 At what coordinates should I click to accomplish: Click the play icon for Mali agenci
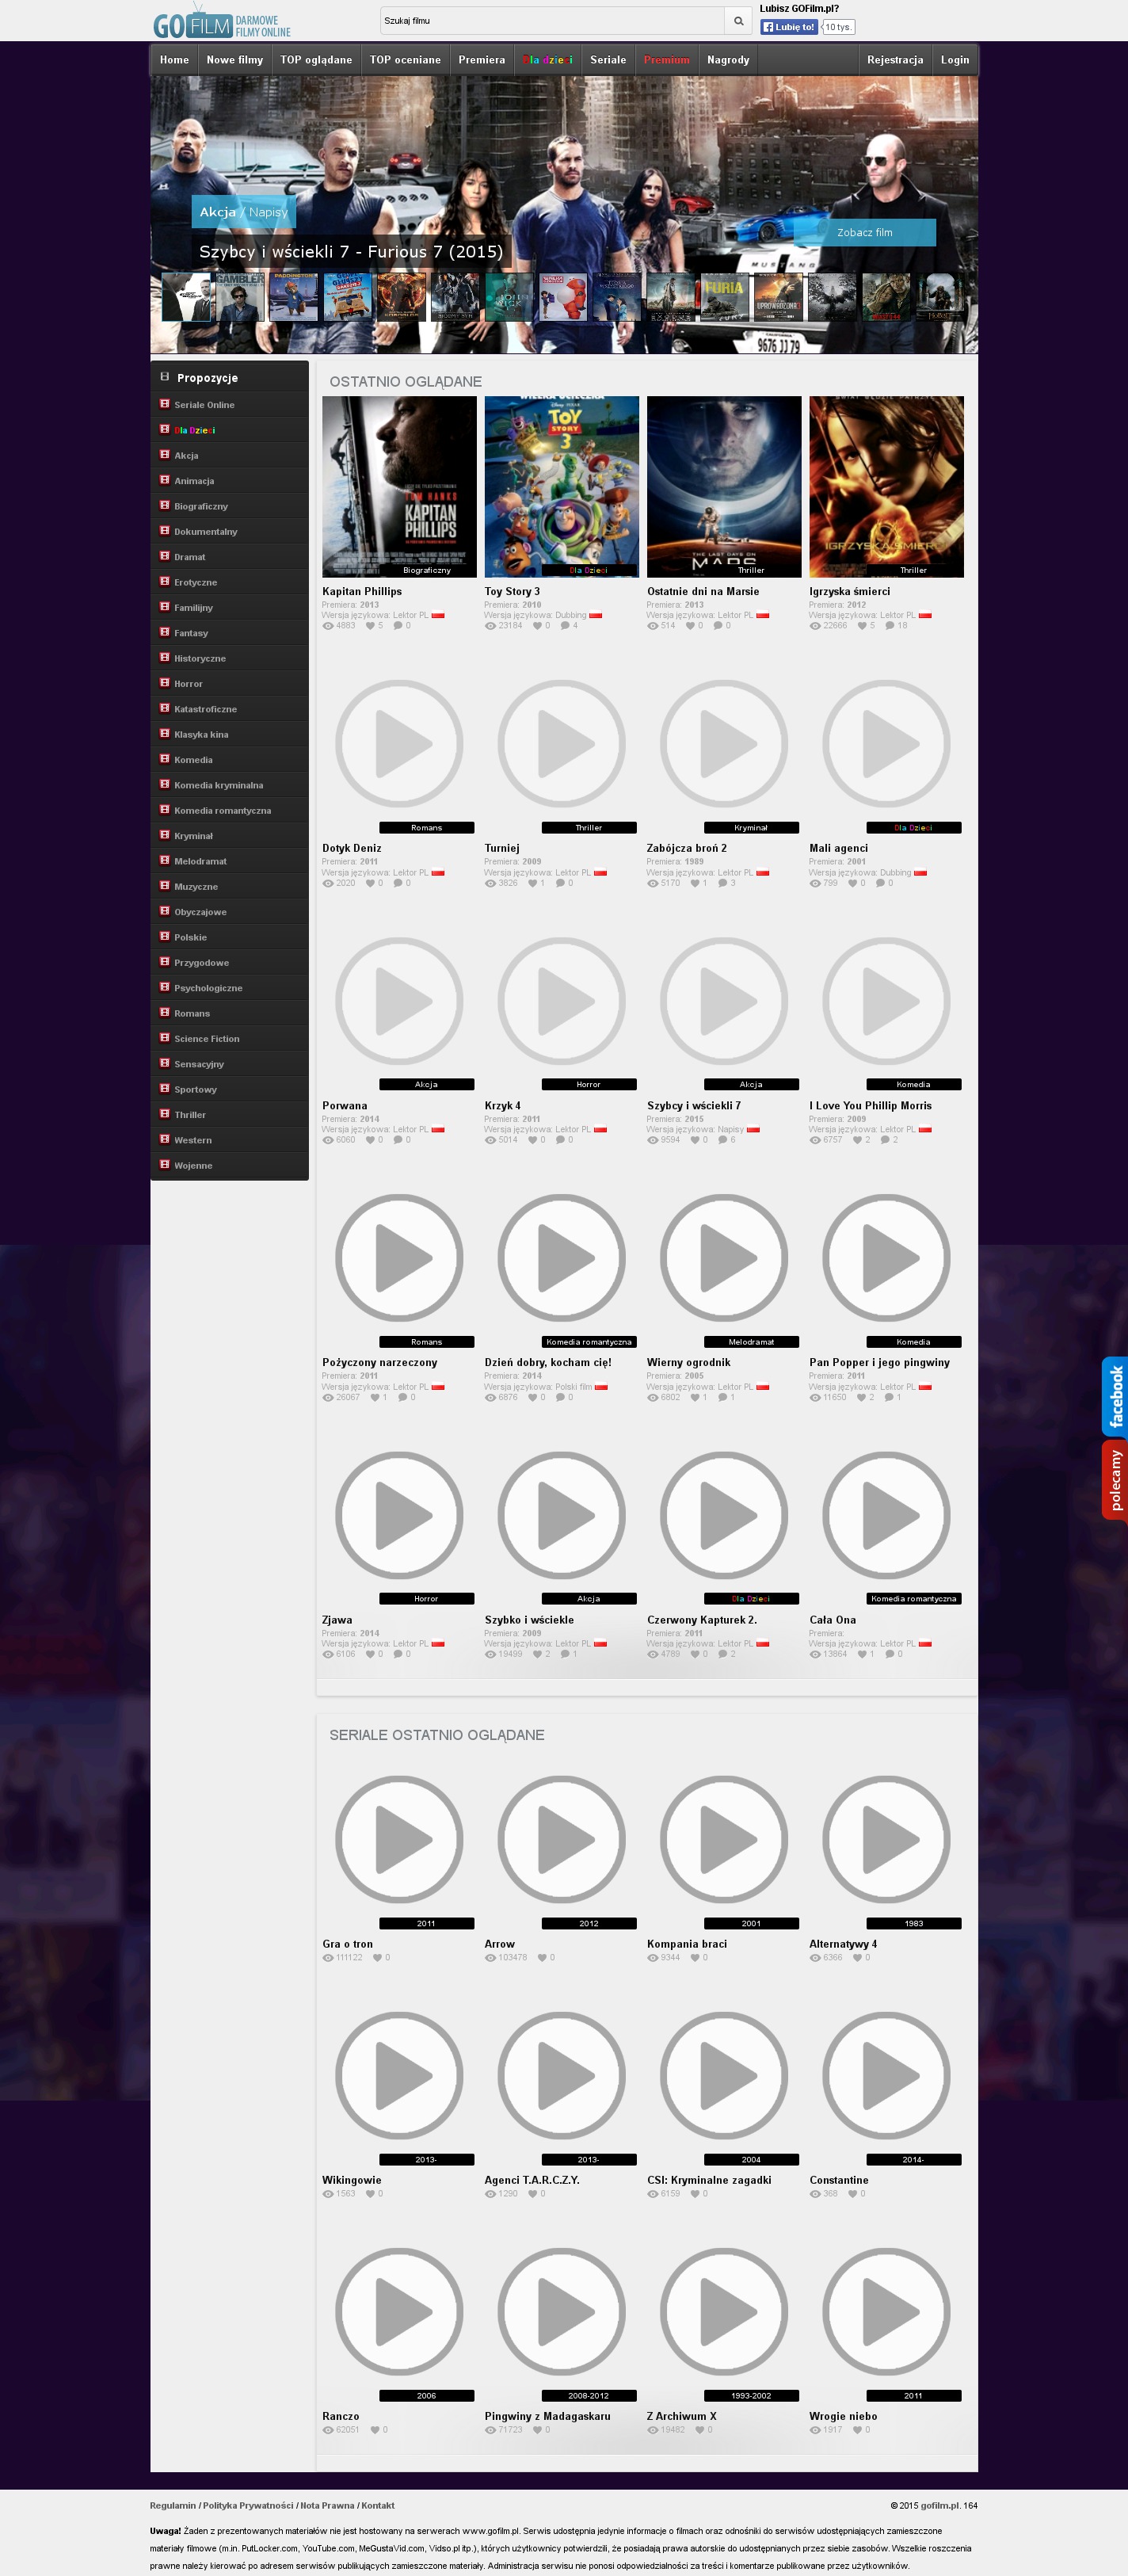[x=886, y=743]
